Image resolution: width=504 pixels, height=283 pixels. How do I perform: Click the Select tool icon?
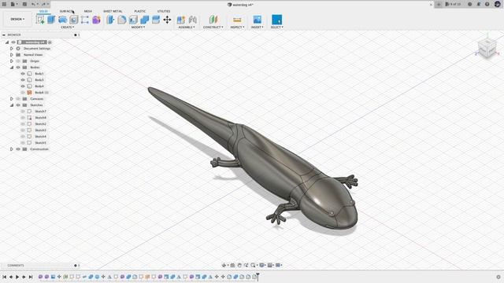coord(276,20)
